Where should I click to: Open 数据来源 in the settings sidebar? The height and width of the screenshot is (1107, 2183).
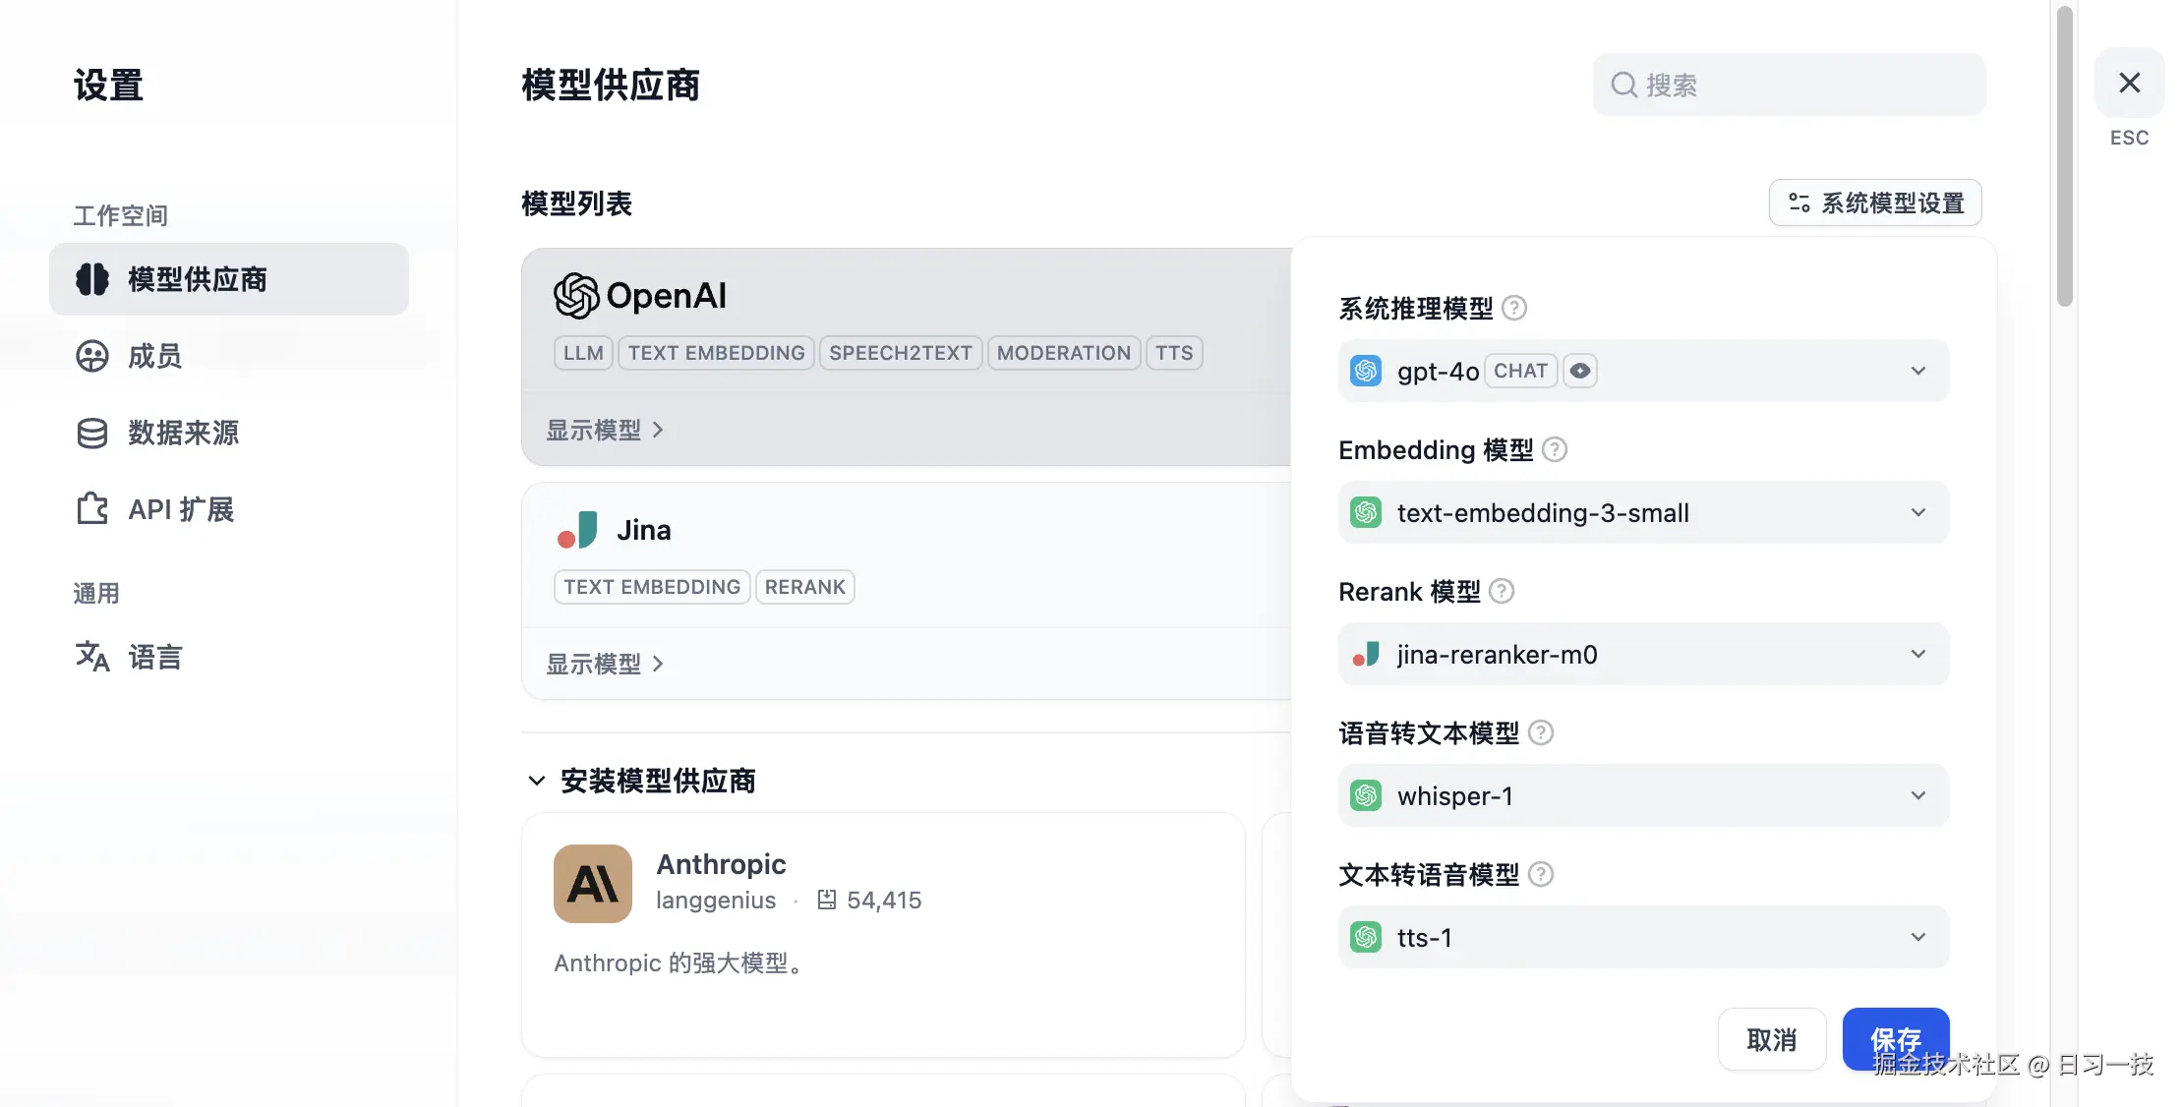click(x=183, y=433)
